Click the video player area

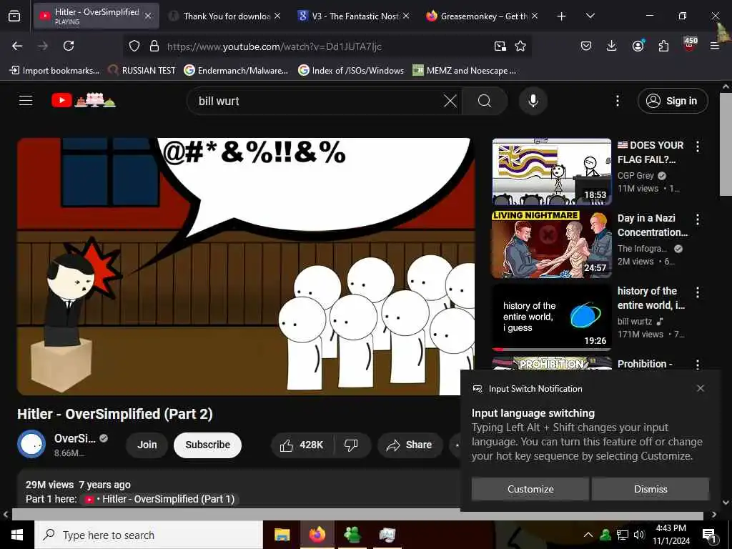pyautogui.click(x=246, y=266)
